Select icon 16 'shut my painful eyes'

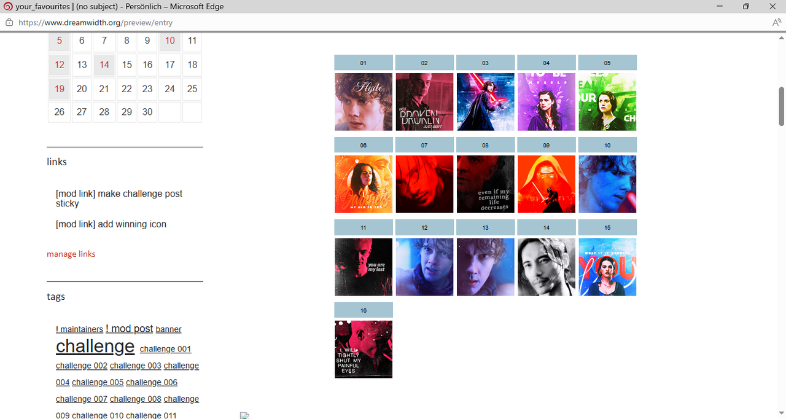coord(364,350)
